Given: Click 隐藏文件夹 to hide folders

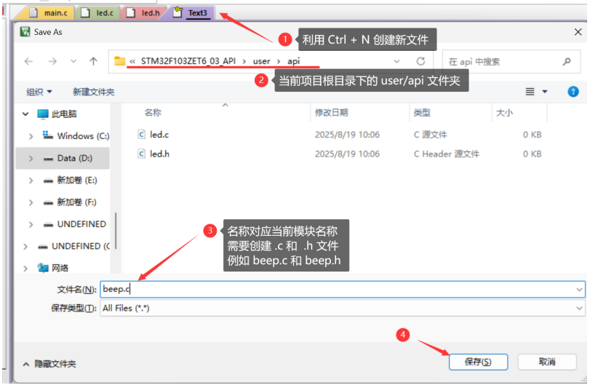Looking at the screenshot, I should [x=50, y=364].
